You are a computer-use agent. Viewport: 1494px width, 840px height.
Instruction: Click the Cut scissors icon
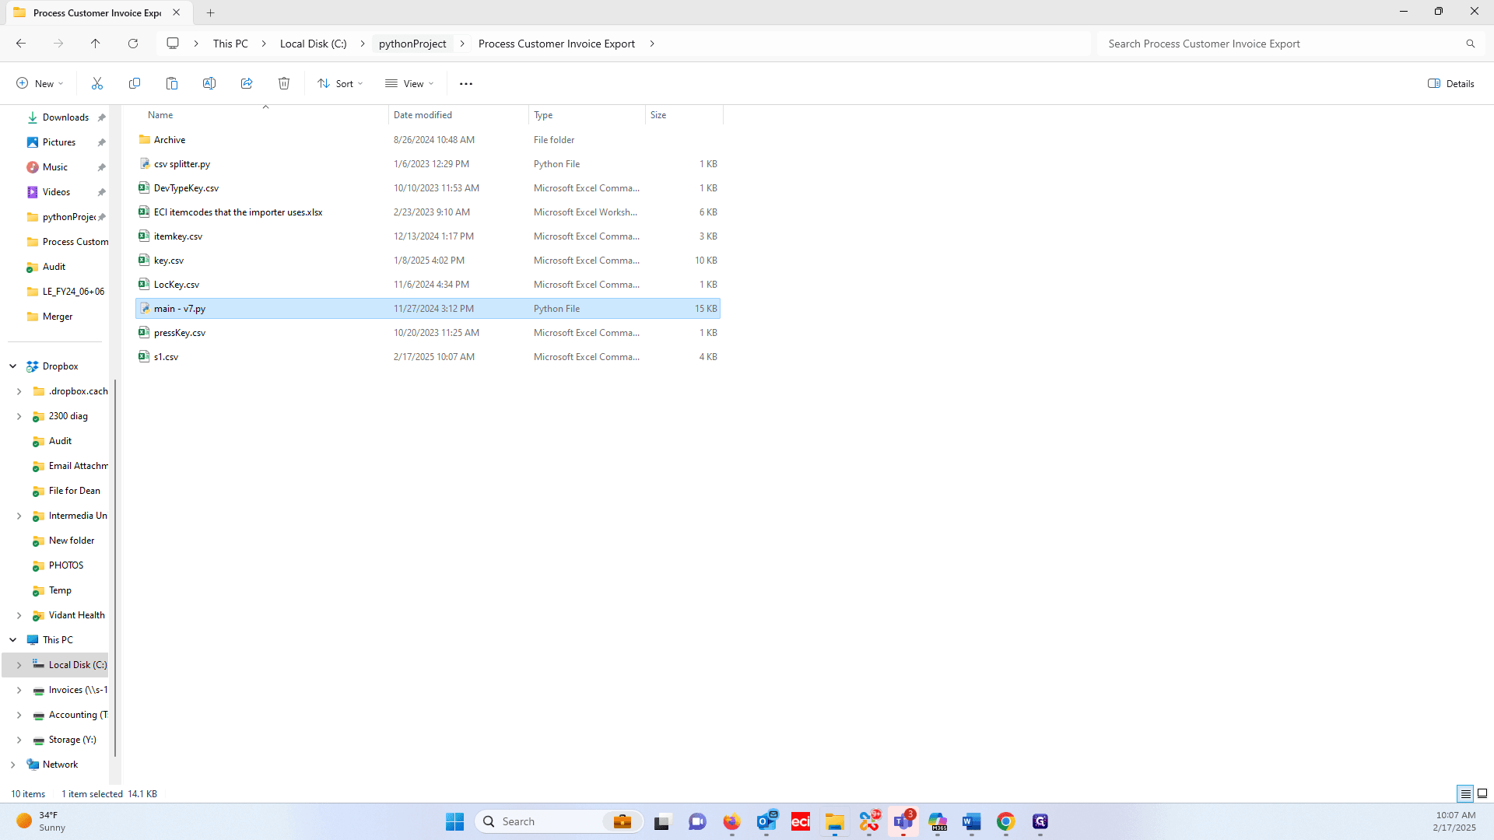[97, 83]
